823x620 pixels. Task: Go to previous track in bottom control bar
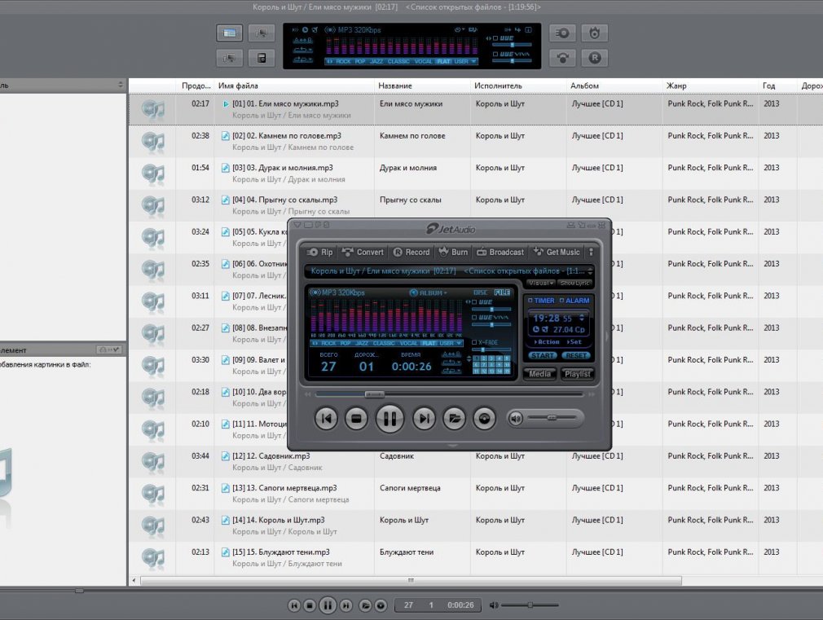point(294,605)
